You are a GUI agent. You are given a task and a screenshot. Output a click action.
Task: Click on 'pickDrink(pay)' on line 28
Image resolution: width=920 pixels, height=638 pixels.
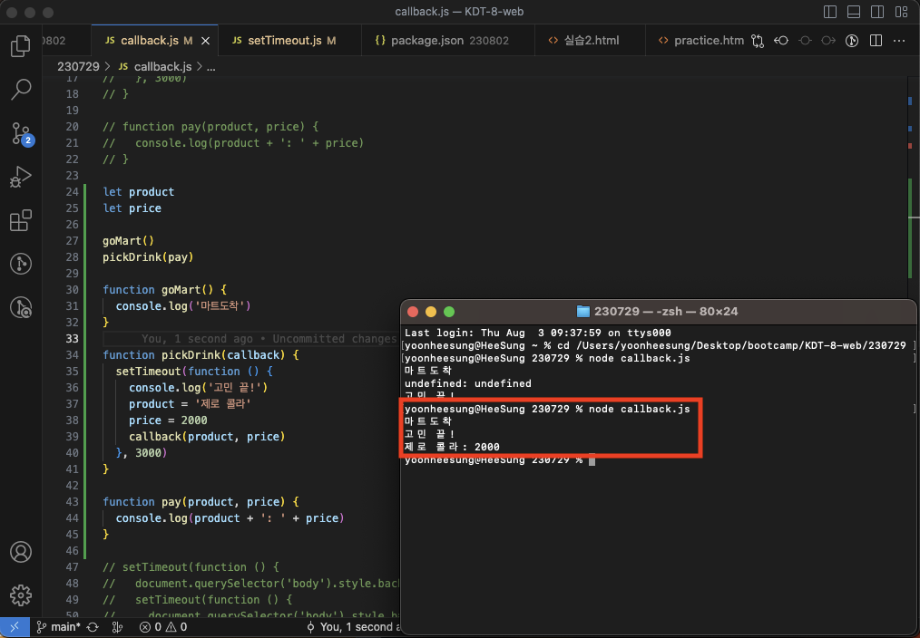point(148,257)
